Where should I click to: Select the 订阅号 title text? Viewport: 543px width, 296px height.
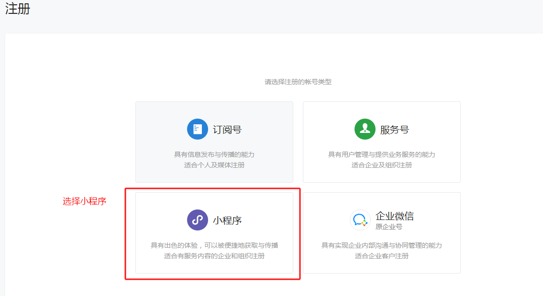click(x=227, y=130)
